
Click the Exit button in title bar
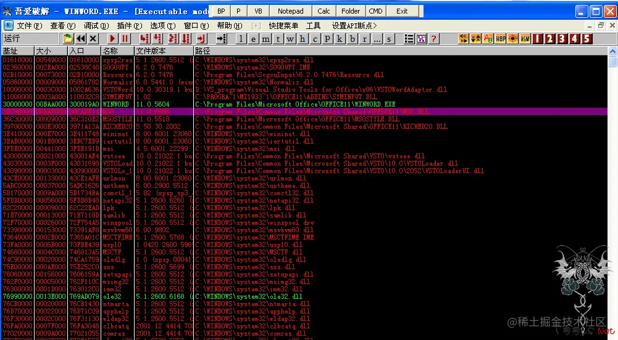pos(402,11)
